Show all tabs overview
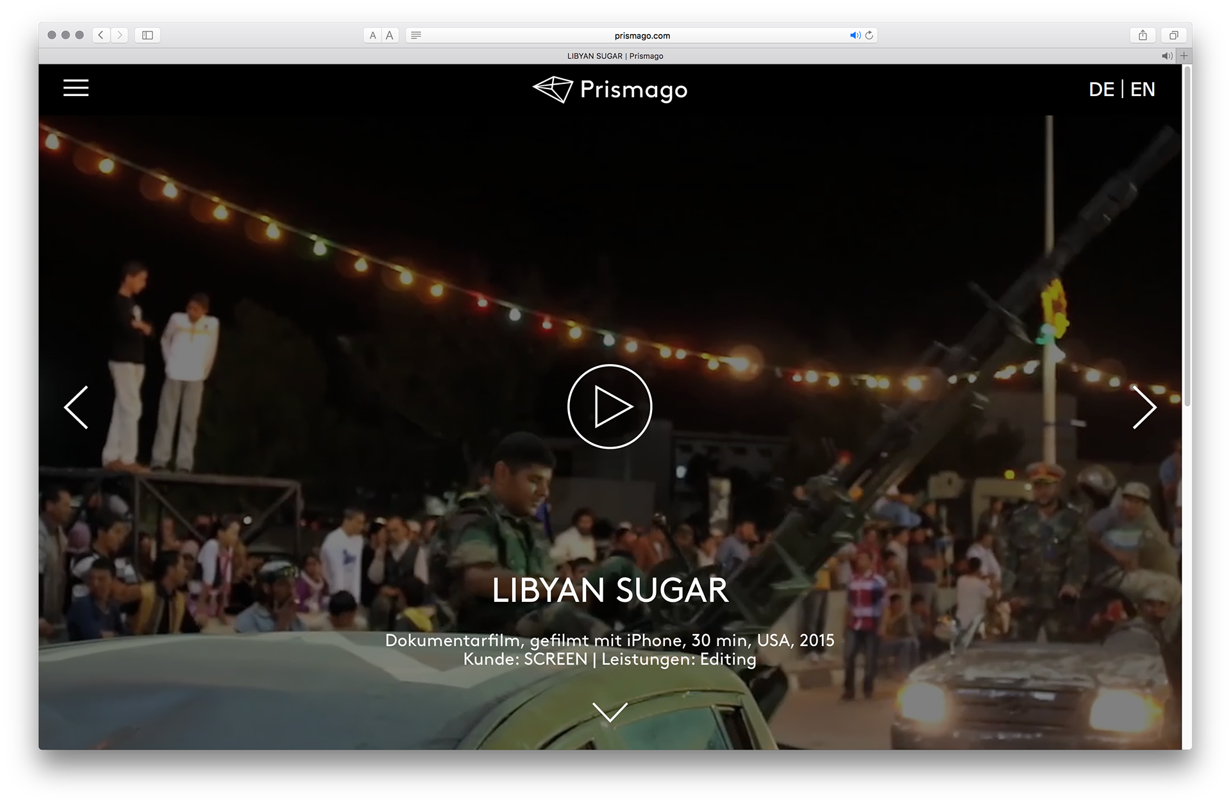The width and height of the screenshot is (1231, 805). [x=1174, y=35]
